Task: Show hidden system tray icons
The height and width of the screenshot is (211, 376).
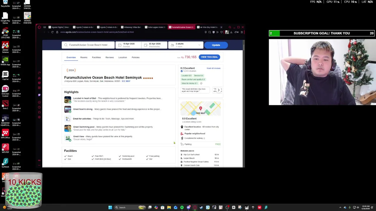Action: [340, 207]
